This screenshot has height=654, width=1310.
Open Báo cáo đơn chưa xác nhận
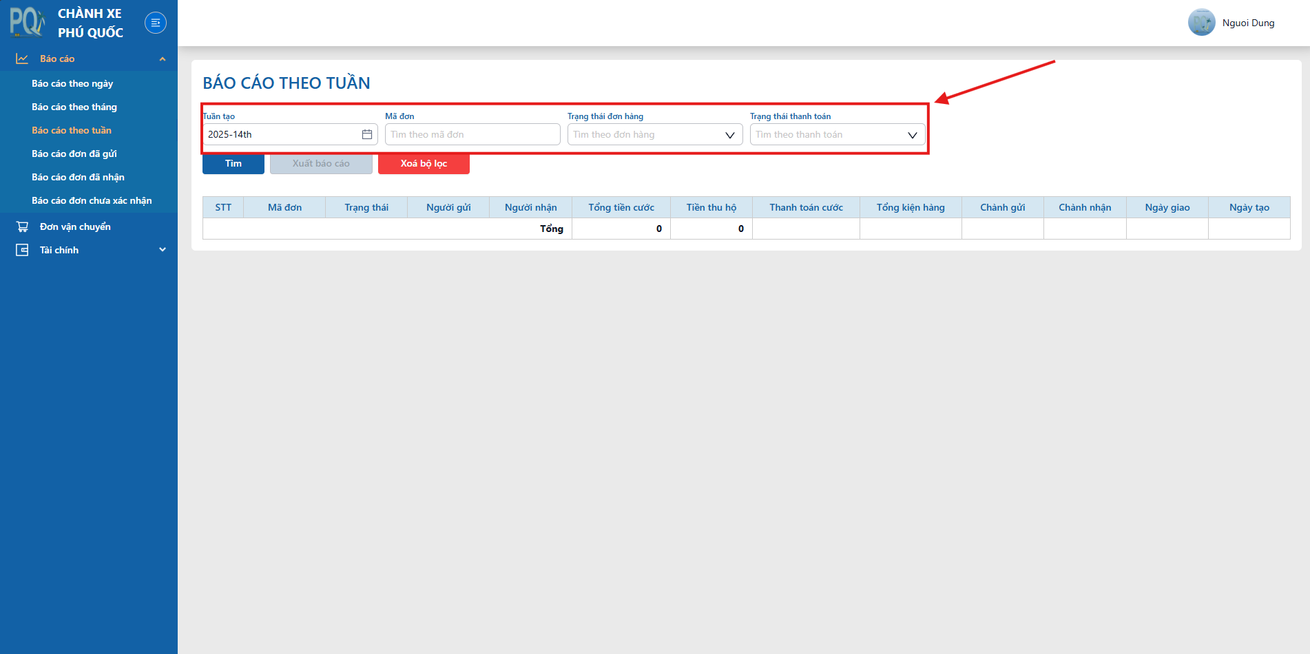coord(92,200)
